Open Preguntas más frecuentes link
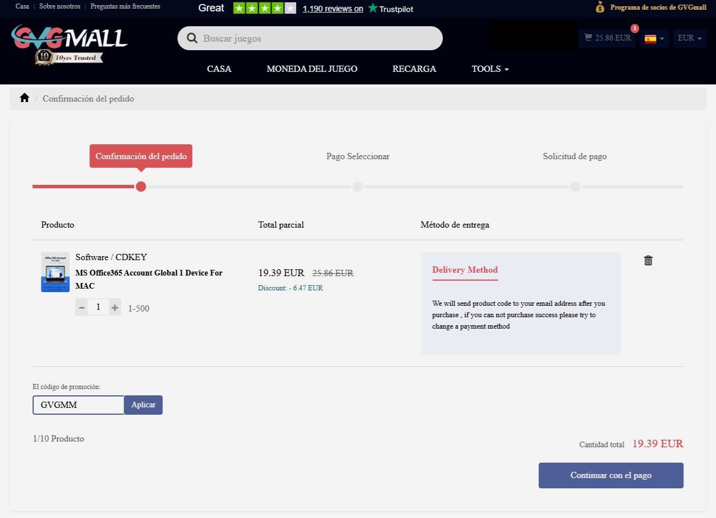The width and height of the screenshot is (716, 518). coord(126,7)
